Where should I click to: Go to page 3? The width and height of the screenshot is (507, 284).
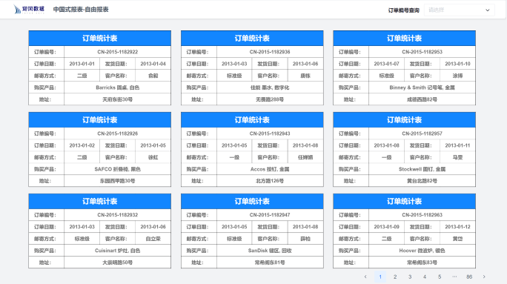pos(410,277)
